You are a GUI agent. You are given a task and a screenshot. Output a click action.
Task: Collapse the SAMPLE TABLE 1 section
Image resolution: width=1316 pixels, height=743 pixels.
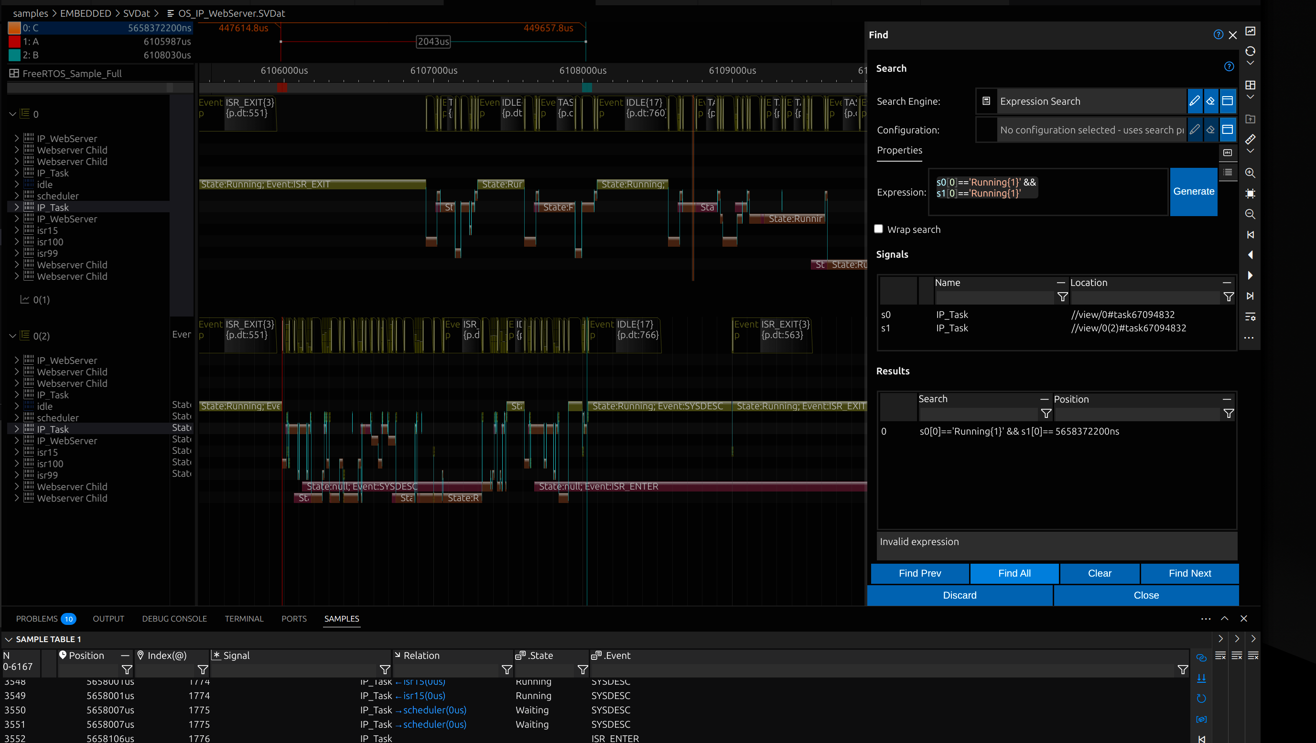(x=8, y=639)
